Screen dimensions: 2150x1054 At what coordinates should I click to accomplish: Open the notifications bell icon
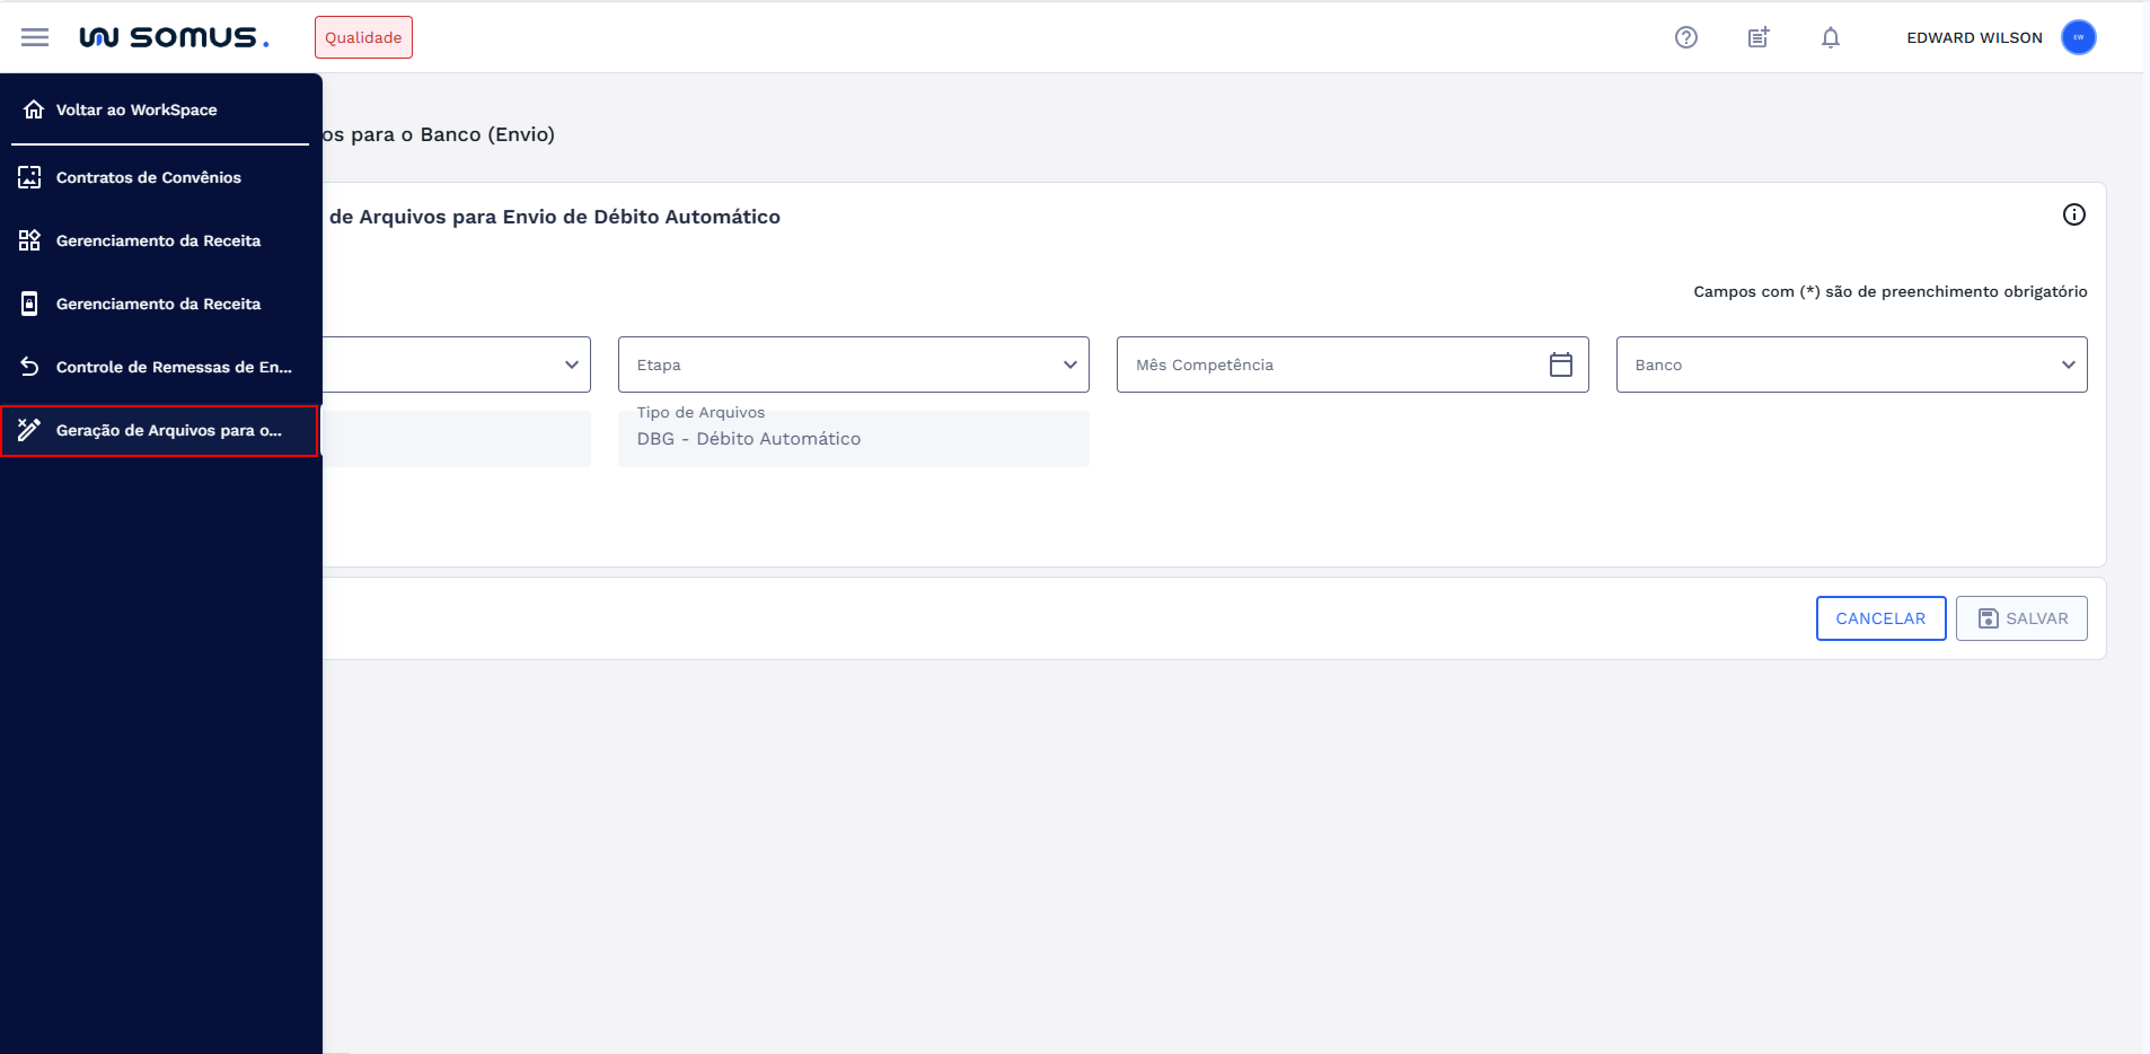[x=1830, y=38]
